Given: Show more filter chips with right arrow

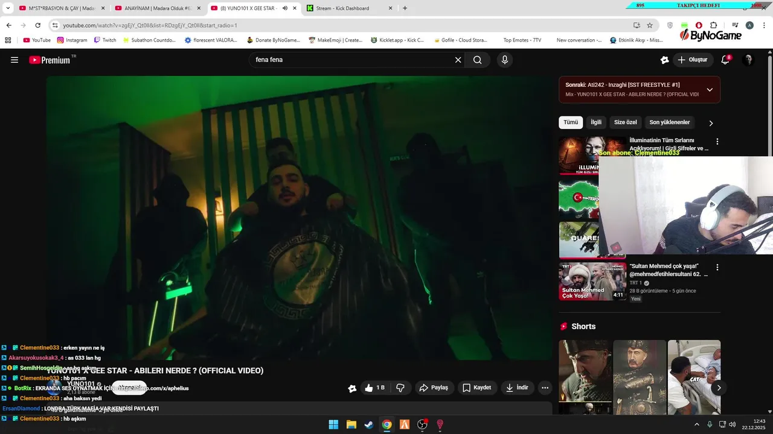Looking at the screenshot, I should click(x=711, y=123).
